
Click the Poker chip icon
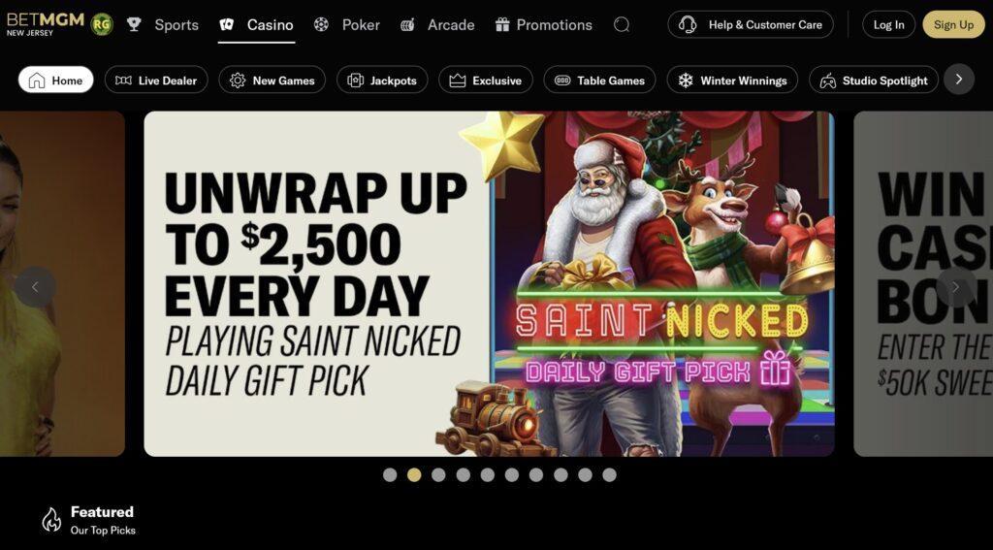[x=321, y=24]
